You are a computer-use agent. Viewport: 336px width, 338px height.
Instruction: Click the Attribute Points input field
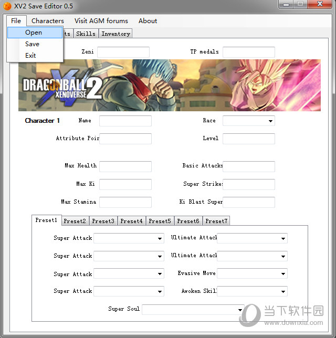(x=125, y=139)
